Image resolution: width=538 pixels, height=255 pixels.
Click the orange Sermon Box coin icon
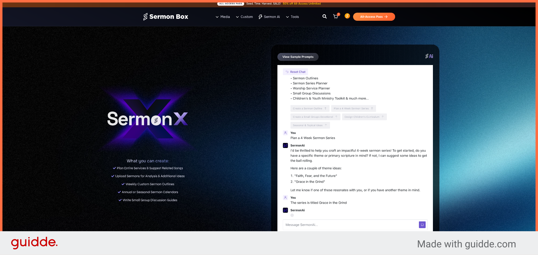coord(347,16)
